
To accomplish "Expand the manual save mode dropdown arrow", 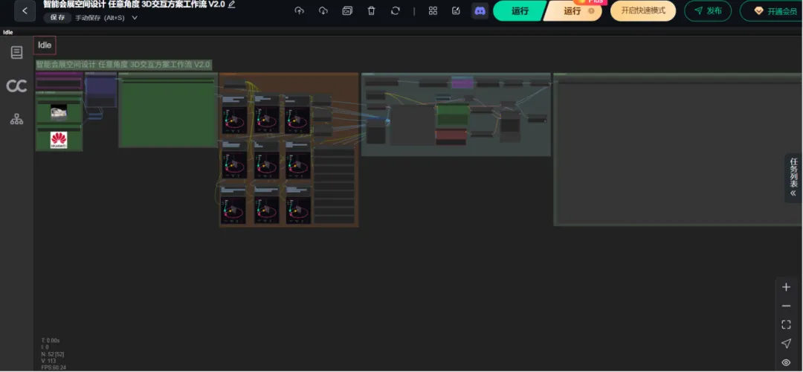I will (135, 17).
